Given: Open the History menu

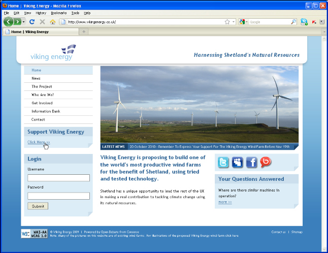Looking at the screenshot, I should pyautogui.click(x=41, y=13).
